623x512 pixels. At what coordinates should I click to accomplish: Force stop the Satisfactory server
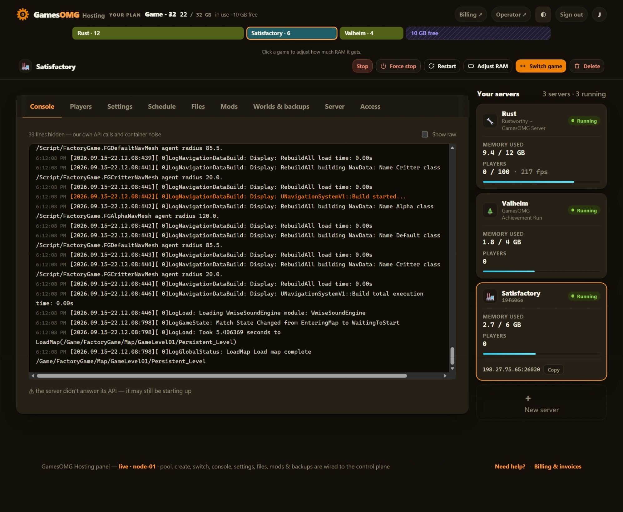coord(398,66)
